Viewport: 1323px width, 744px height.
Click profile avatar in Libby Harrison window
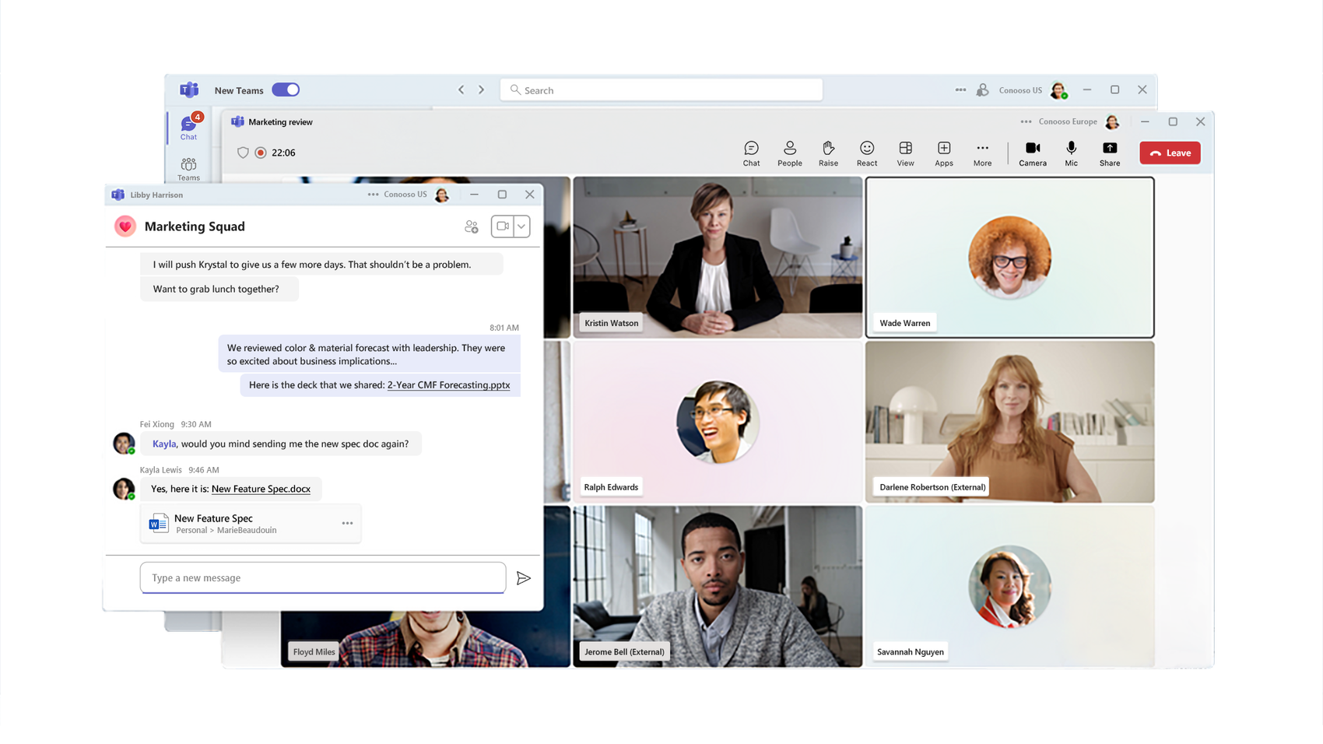tap(442, 195)
